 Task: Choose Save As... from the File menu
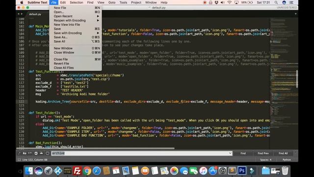[76, 37]
